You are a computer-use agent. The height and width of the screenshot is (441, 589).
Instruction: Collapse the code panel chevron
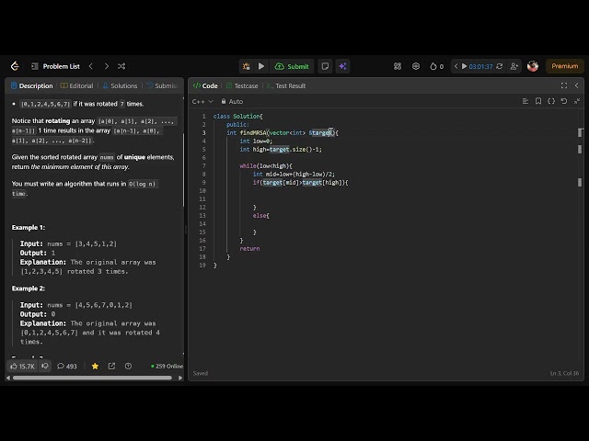[x=577, y=85]
